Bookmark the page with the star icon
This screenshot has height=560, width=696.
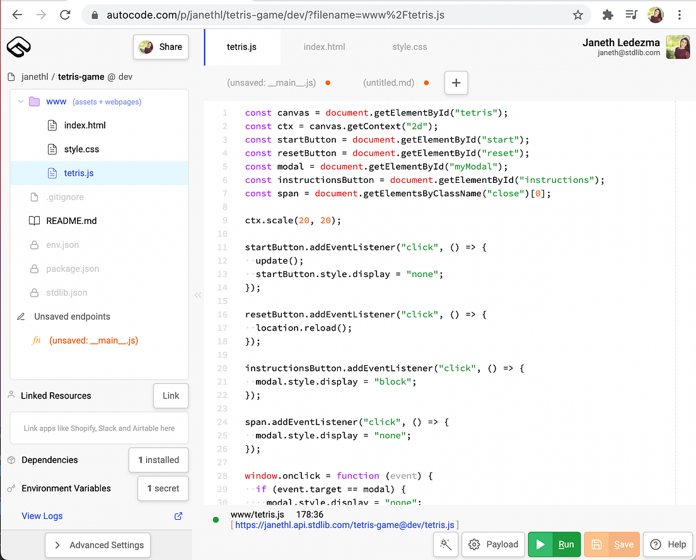(578, 14)
